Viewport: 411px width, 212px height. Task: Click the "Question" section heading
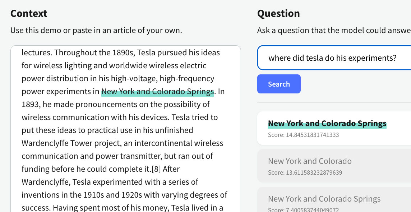pos(278,14)
